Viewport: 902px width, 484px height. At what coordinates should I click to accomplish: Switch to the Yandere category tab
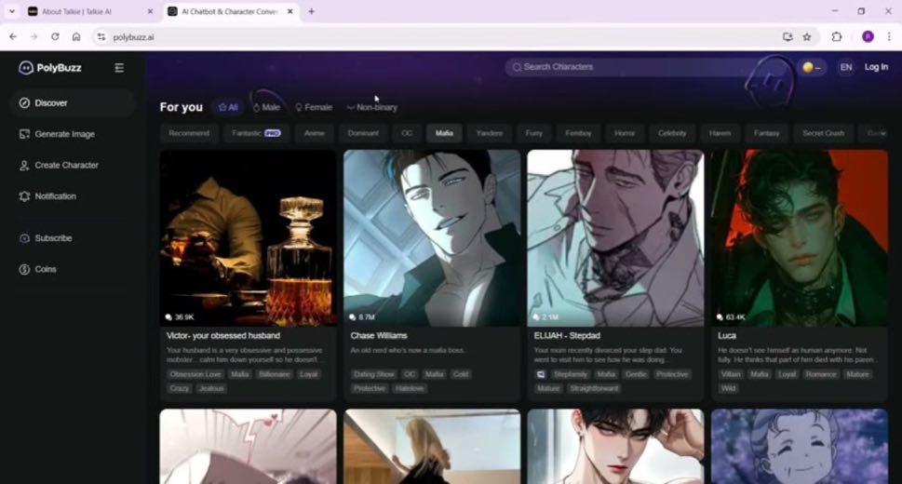coord(490,133)
